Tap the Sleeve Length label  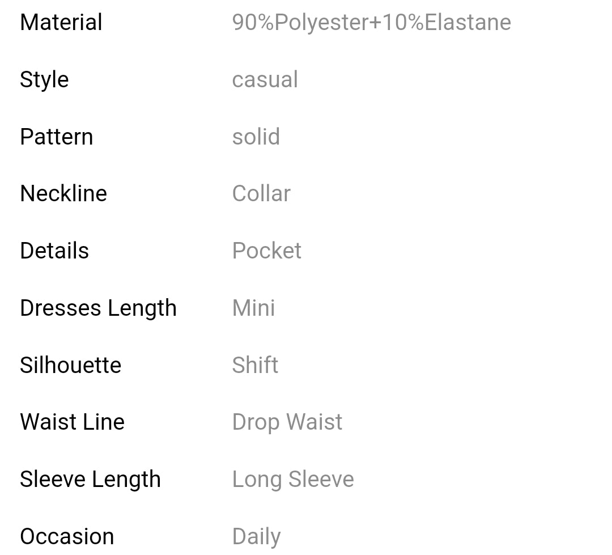(x=90, y=479)
